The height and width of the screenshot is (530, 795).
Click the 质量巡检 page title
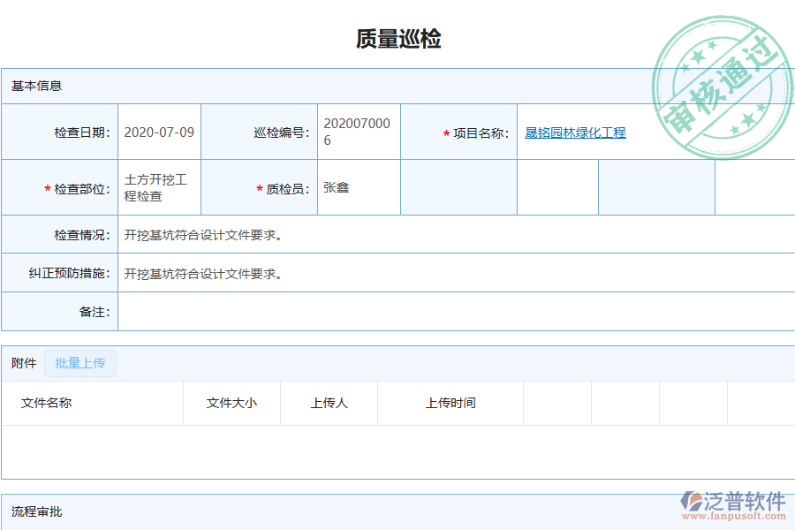pyautogui.click(x=397, y=37)
